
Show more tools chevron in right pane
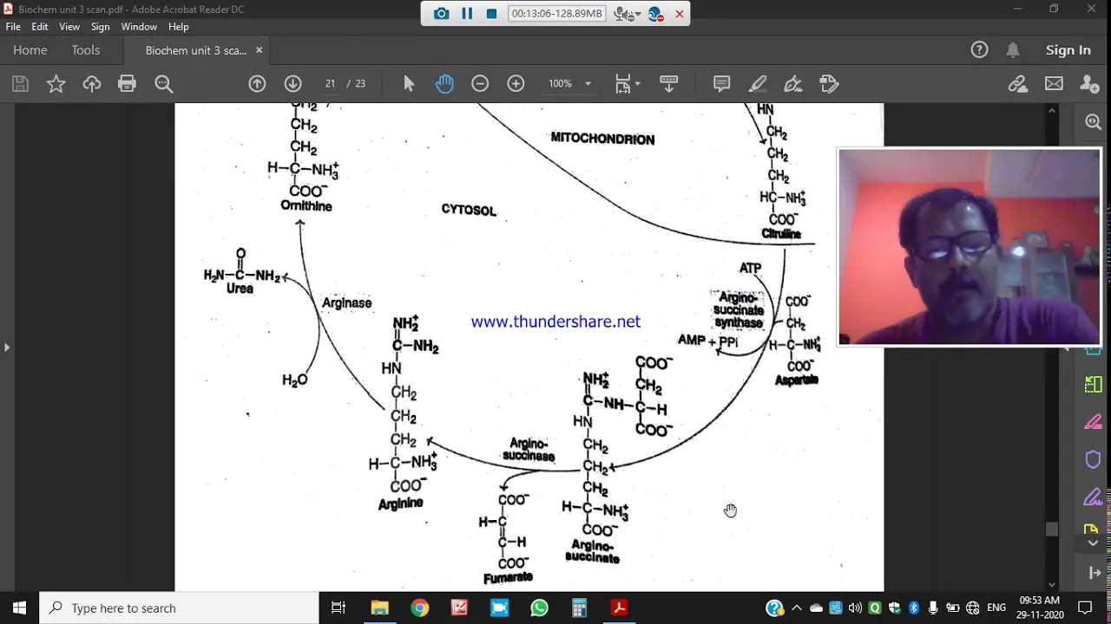(x=1094, y=543)
